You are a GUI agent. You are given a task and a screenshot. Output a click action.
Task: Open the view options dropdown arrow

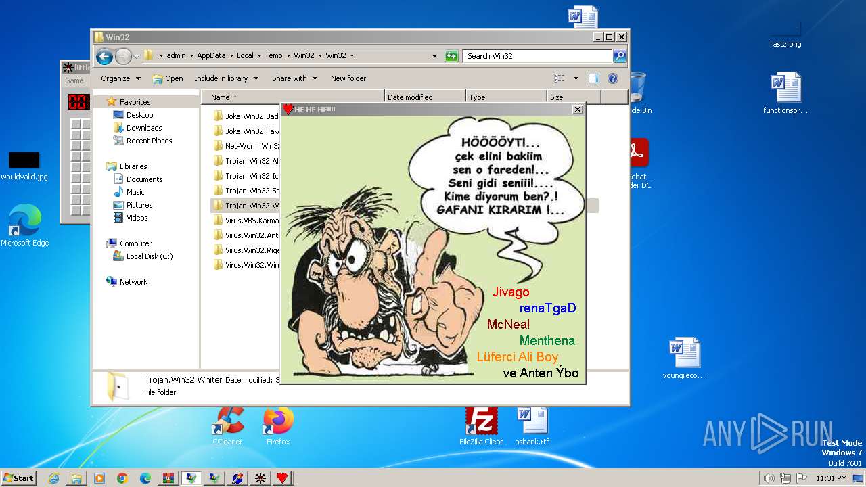pyautogui.click(x=576, y=78)
